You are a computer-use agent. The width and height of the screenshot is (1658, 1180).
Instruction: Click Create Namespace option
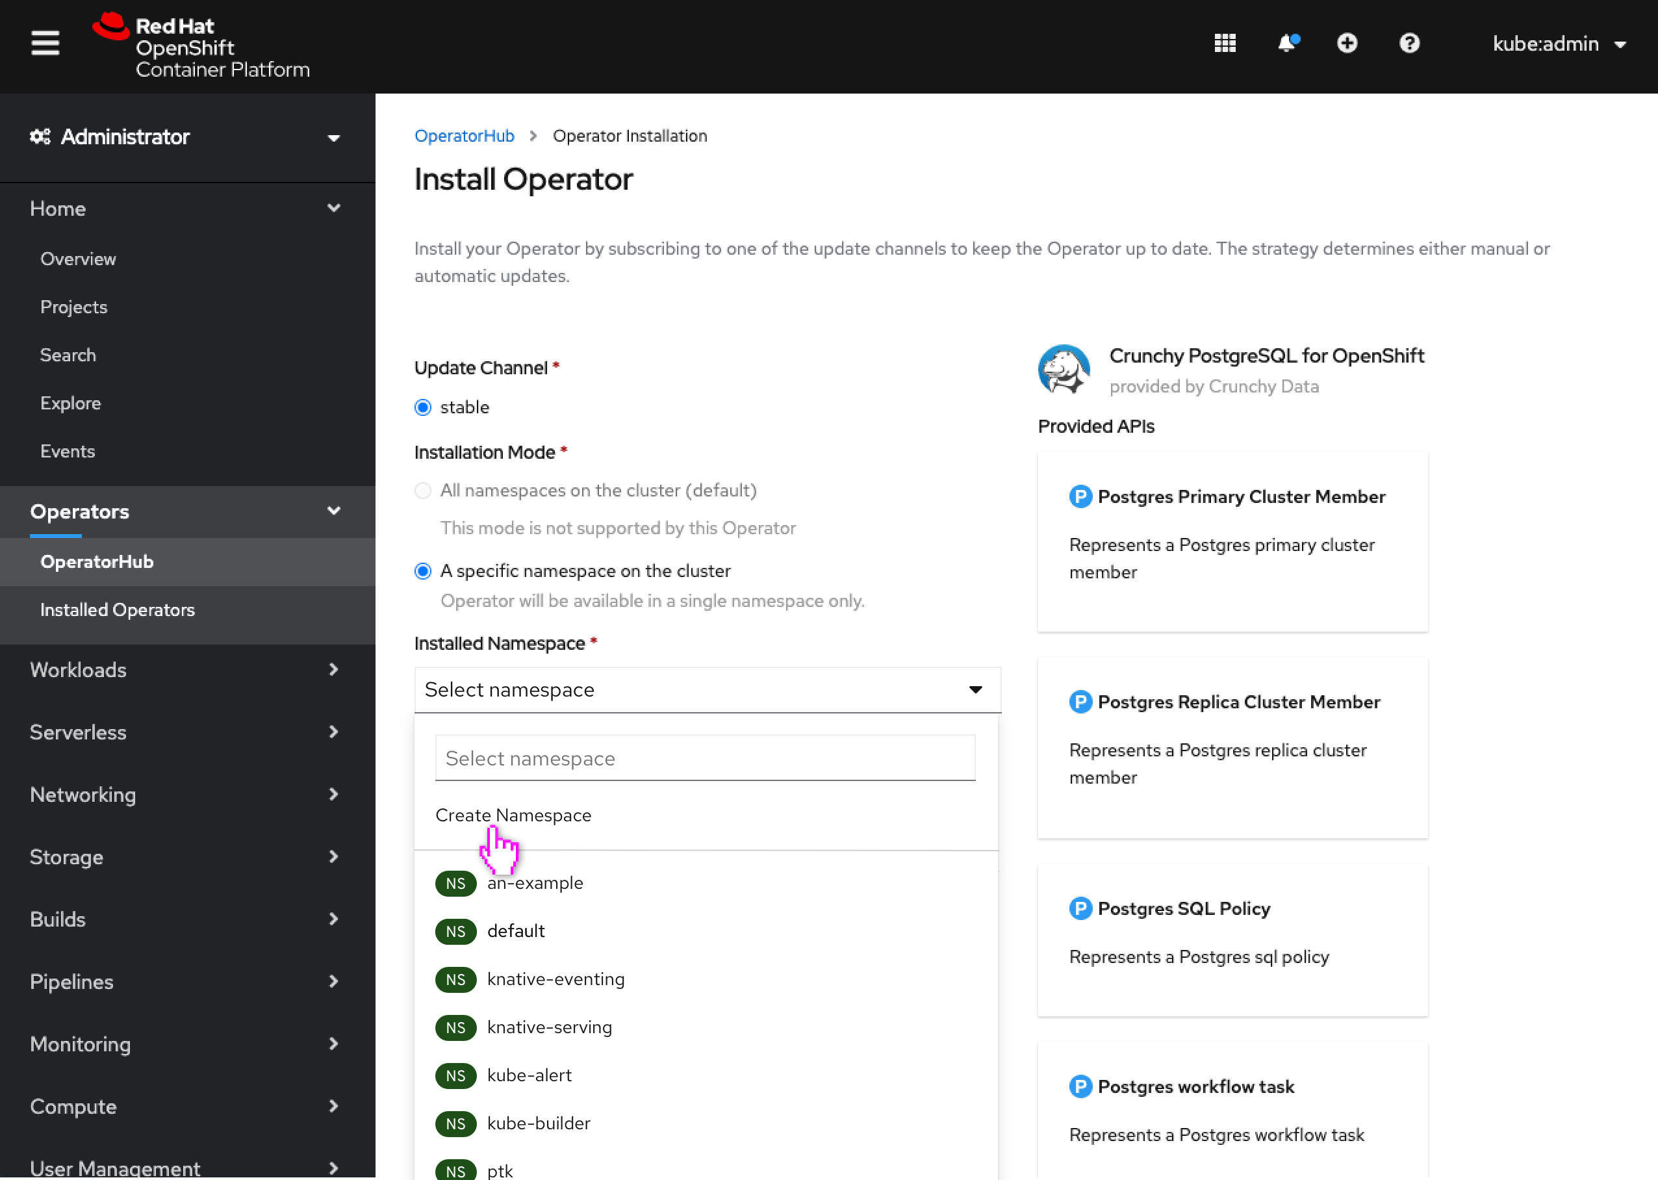coord(513,815)
